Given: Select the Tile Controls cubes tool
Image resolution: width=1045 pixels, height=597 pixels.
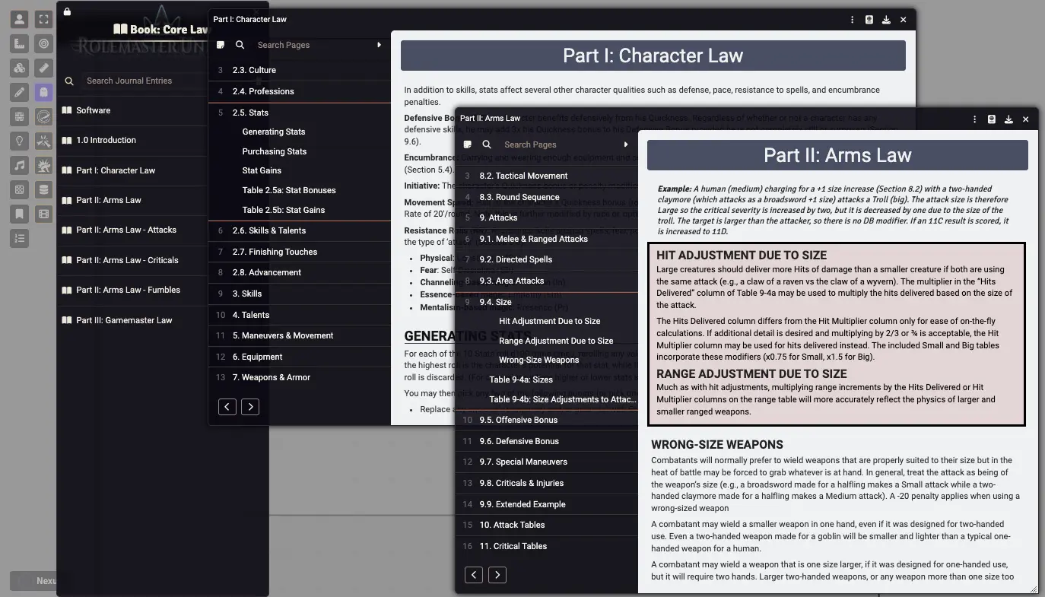Looking at the screenshot, I should pyautogui.click(x=20, y=68).
